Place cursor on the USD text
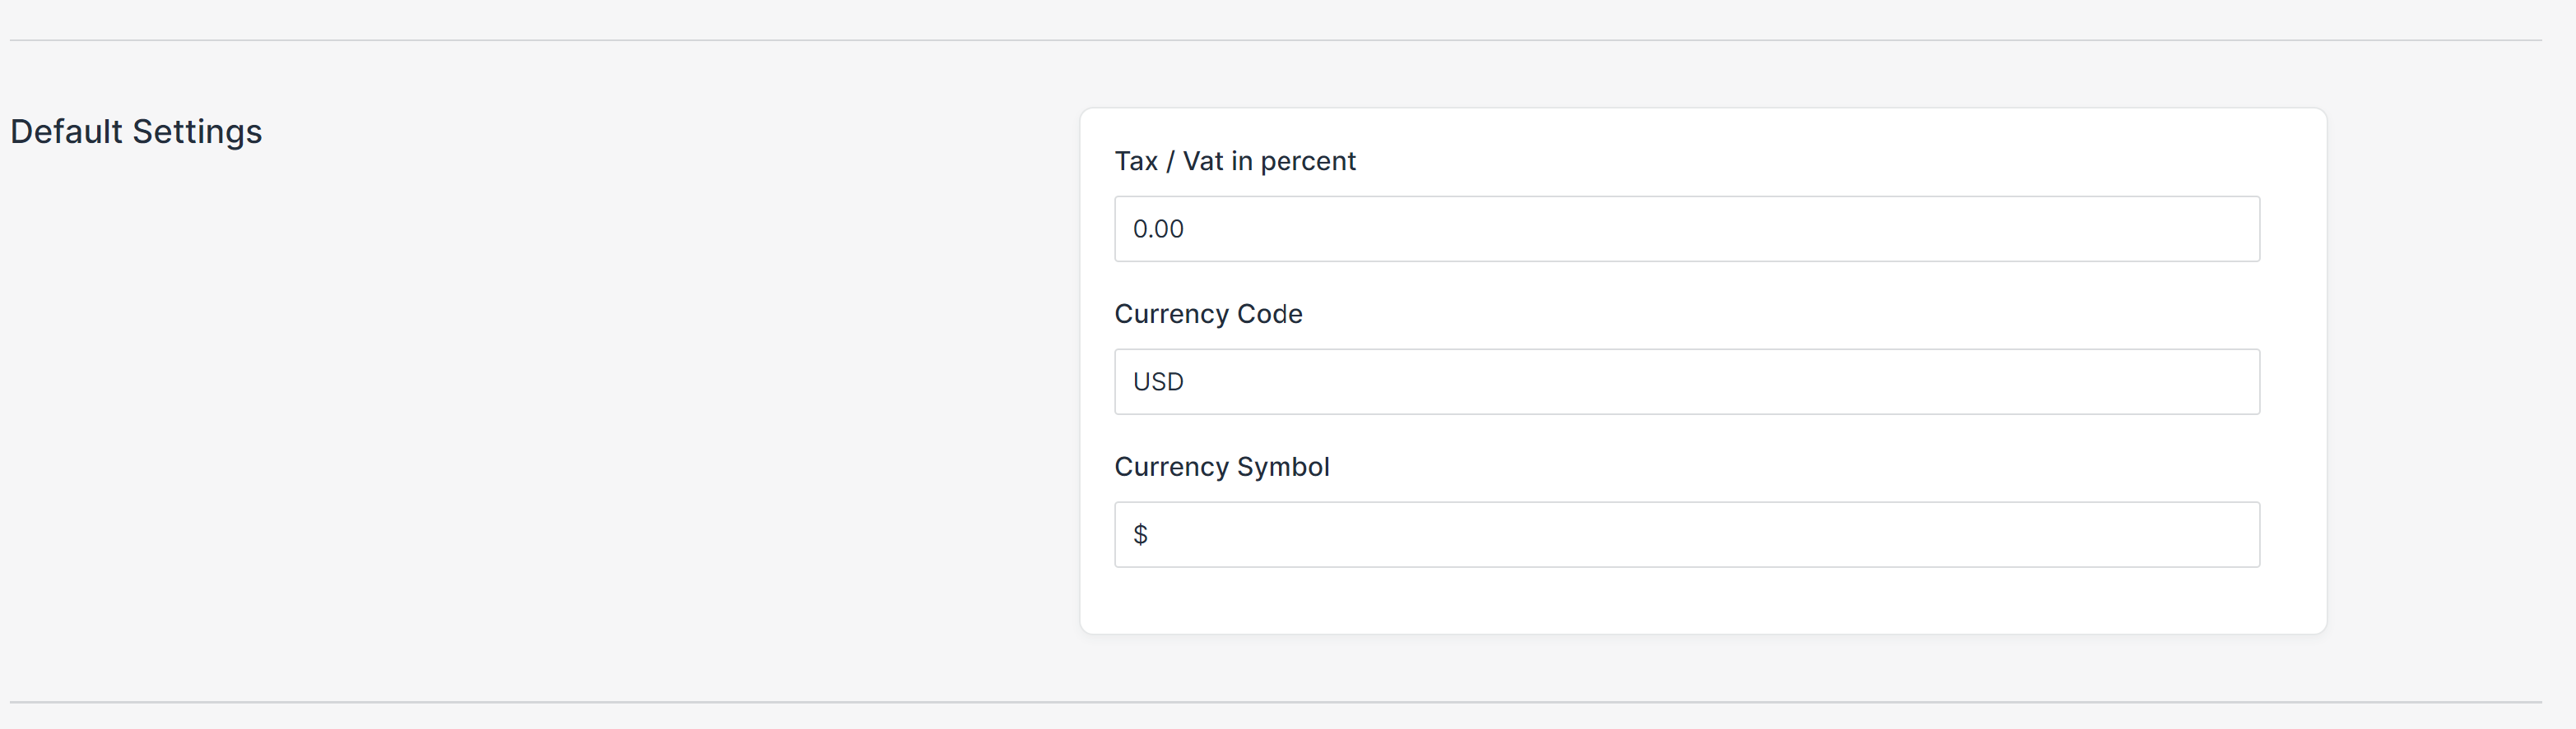Screen dimensions: 2576x729 coord(1158,381)
